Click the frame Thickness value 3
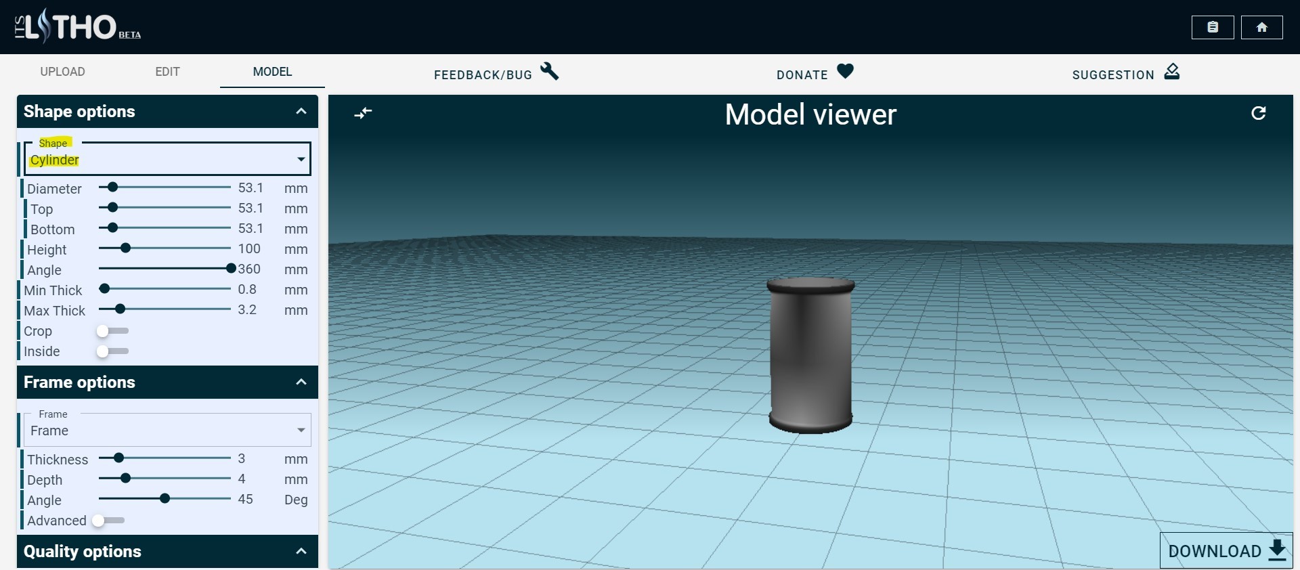The image size is (1300, 570). (242, 458)
